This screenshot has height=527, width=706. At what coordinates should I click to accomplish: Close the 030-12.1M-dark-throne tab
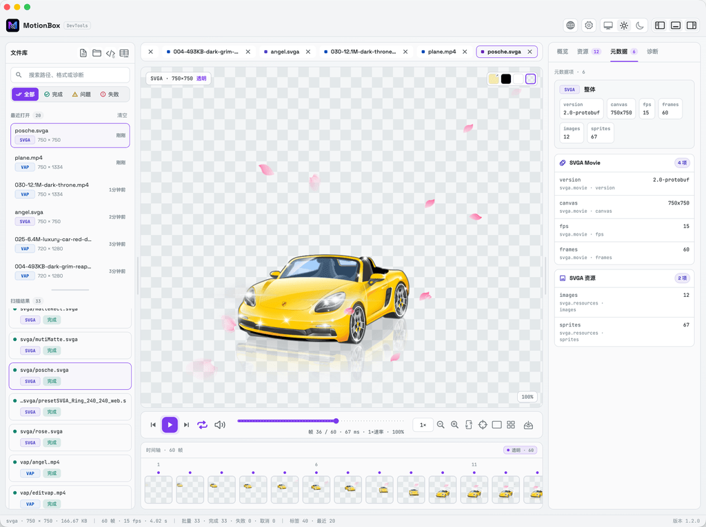(x=405, y=52)
